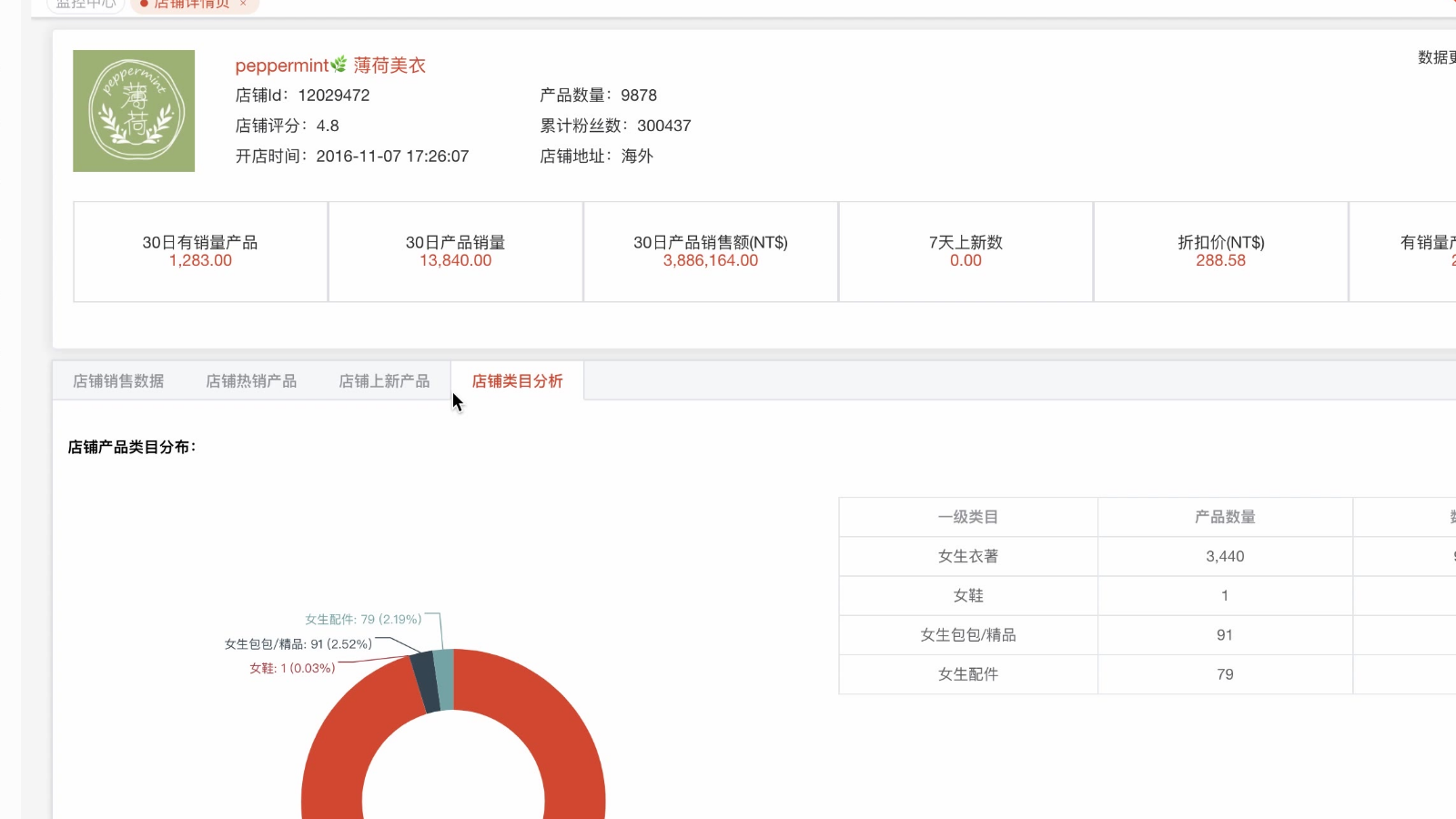
Task: Click the peppermint store logo image
Action: point(134,111)
